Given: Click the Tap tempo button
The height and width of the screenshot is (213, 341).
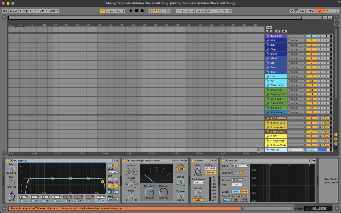Looking at the screenshot, I should tap(5, 10).
